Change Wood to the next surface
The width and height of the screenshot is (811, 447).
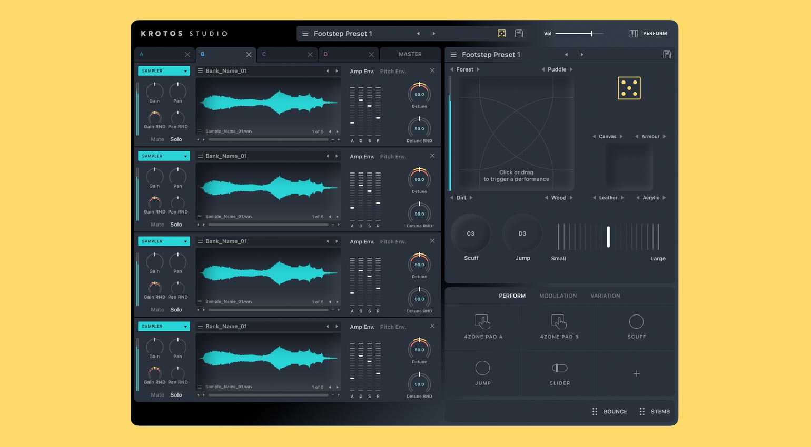(571, 198)
